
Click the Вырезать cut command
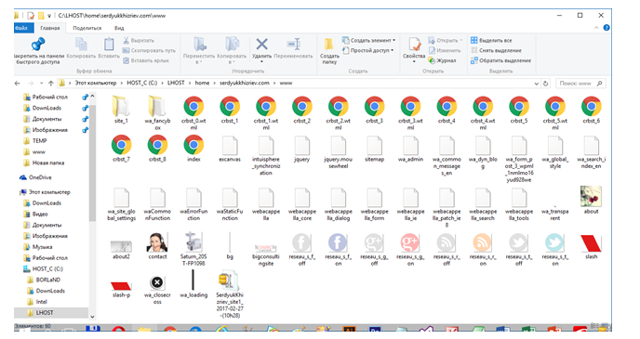click(139, 40)
